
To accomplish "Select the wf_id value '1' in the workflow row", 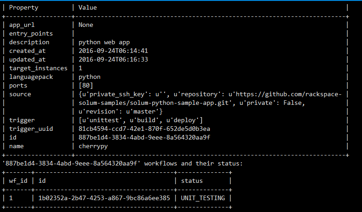I will [11, 198].
